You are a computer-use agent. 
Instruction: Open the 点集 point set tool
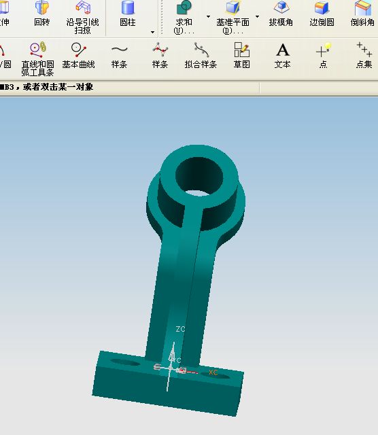coord(364,56)
